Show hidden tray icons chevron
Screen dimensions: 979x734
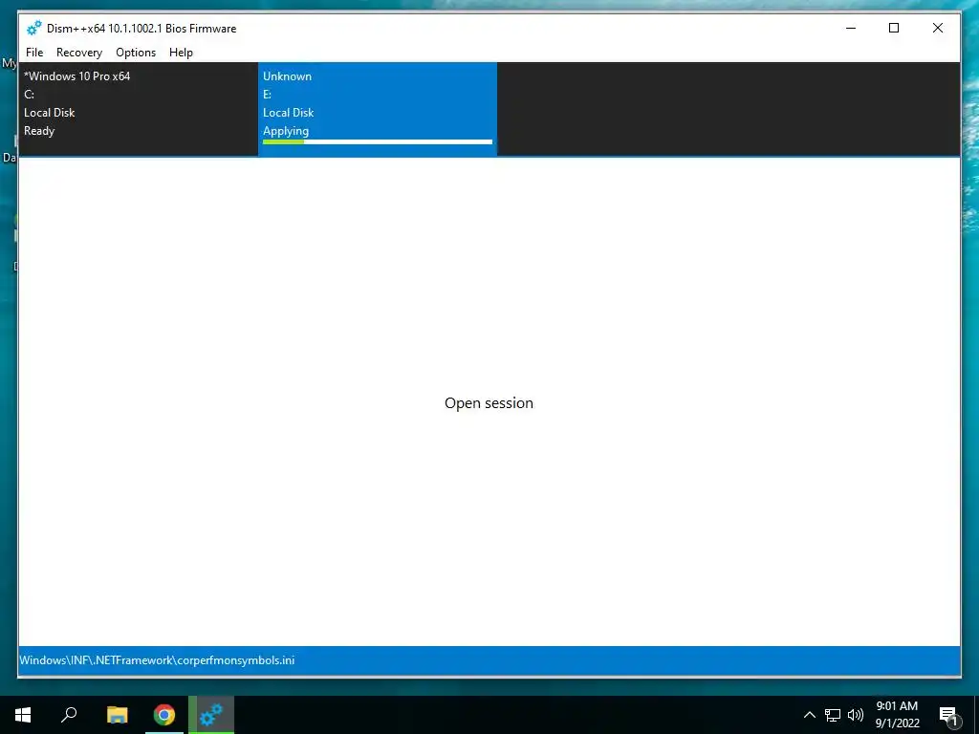(x=809, y=715)
